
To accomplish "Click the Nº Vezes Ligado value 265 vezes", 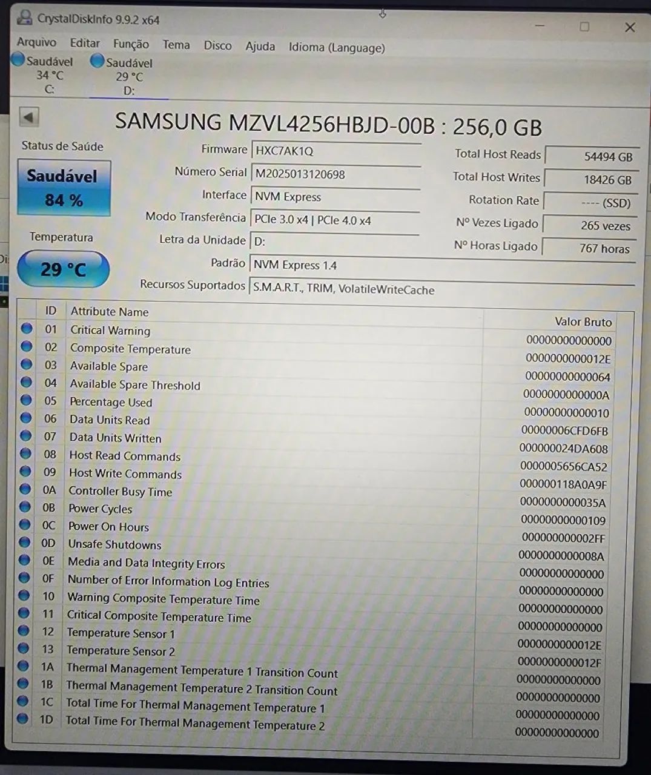I will pos(590,225).
